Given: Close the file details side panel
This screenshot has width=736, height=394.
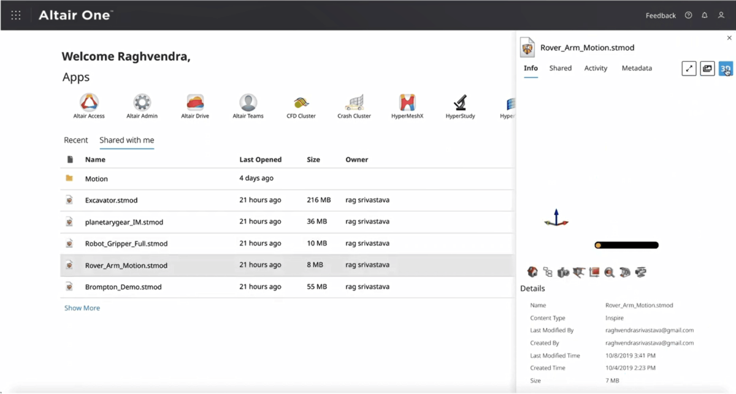Looking at the screenshot, I should click(x=729, y=38).
